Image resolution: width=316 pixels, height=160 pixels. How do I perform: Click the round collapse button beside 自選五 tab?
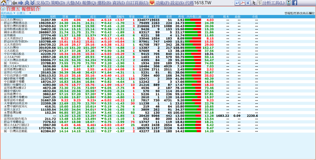pyautogui.click(x=3, y=9)
